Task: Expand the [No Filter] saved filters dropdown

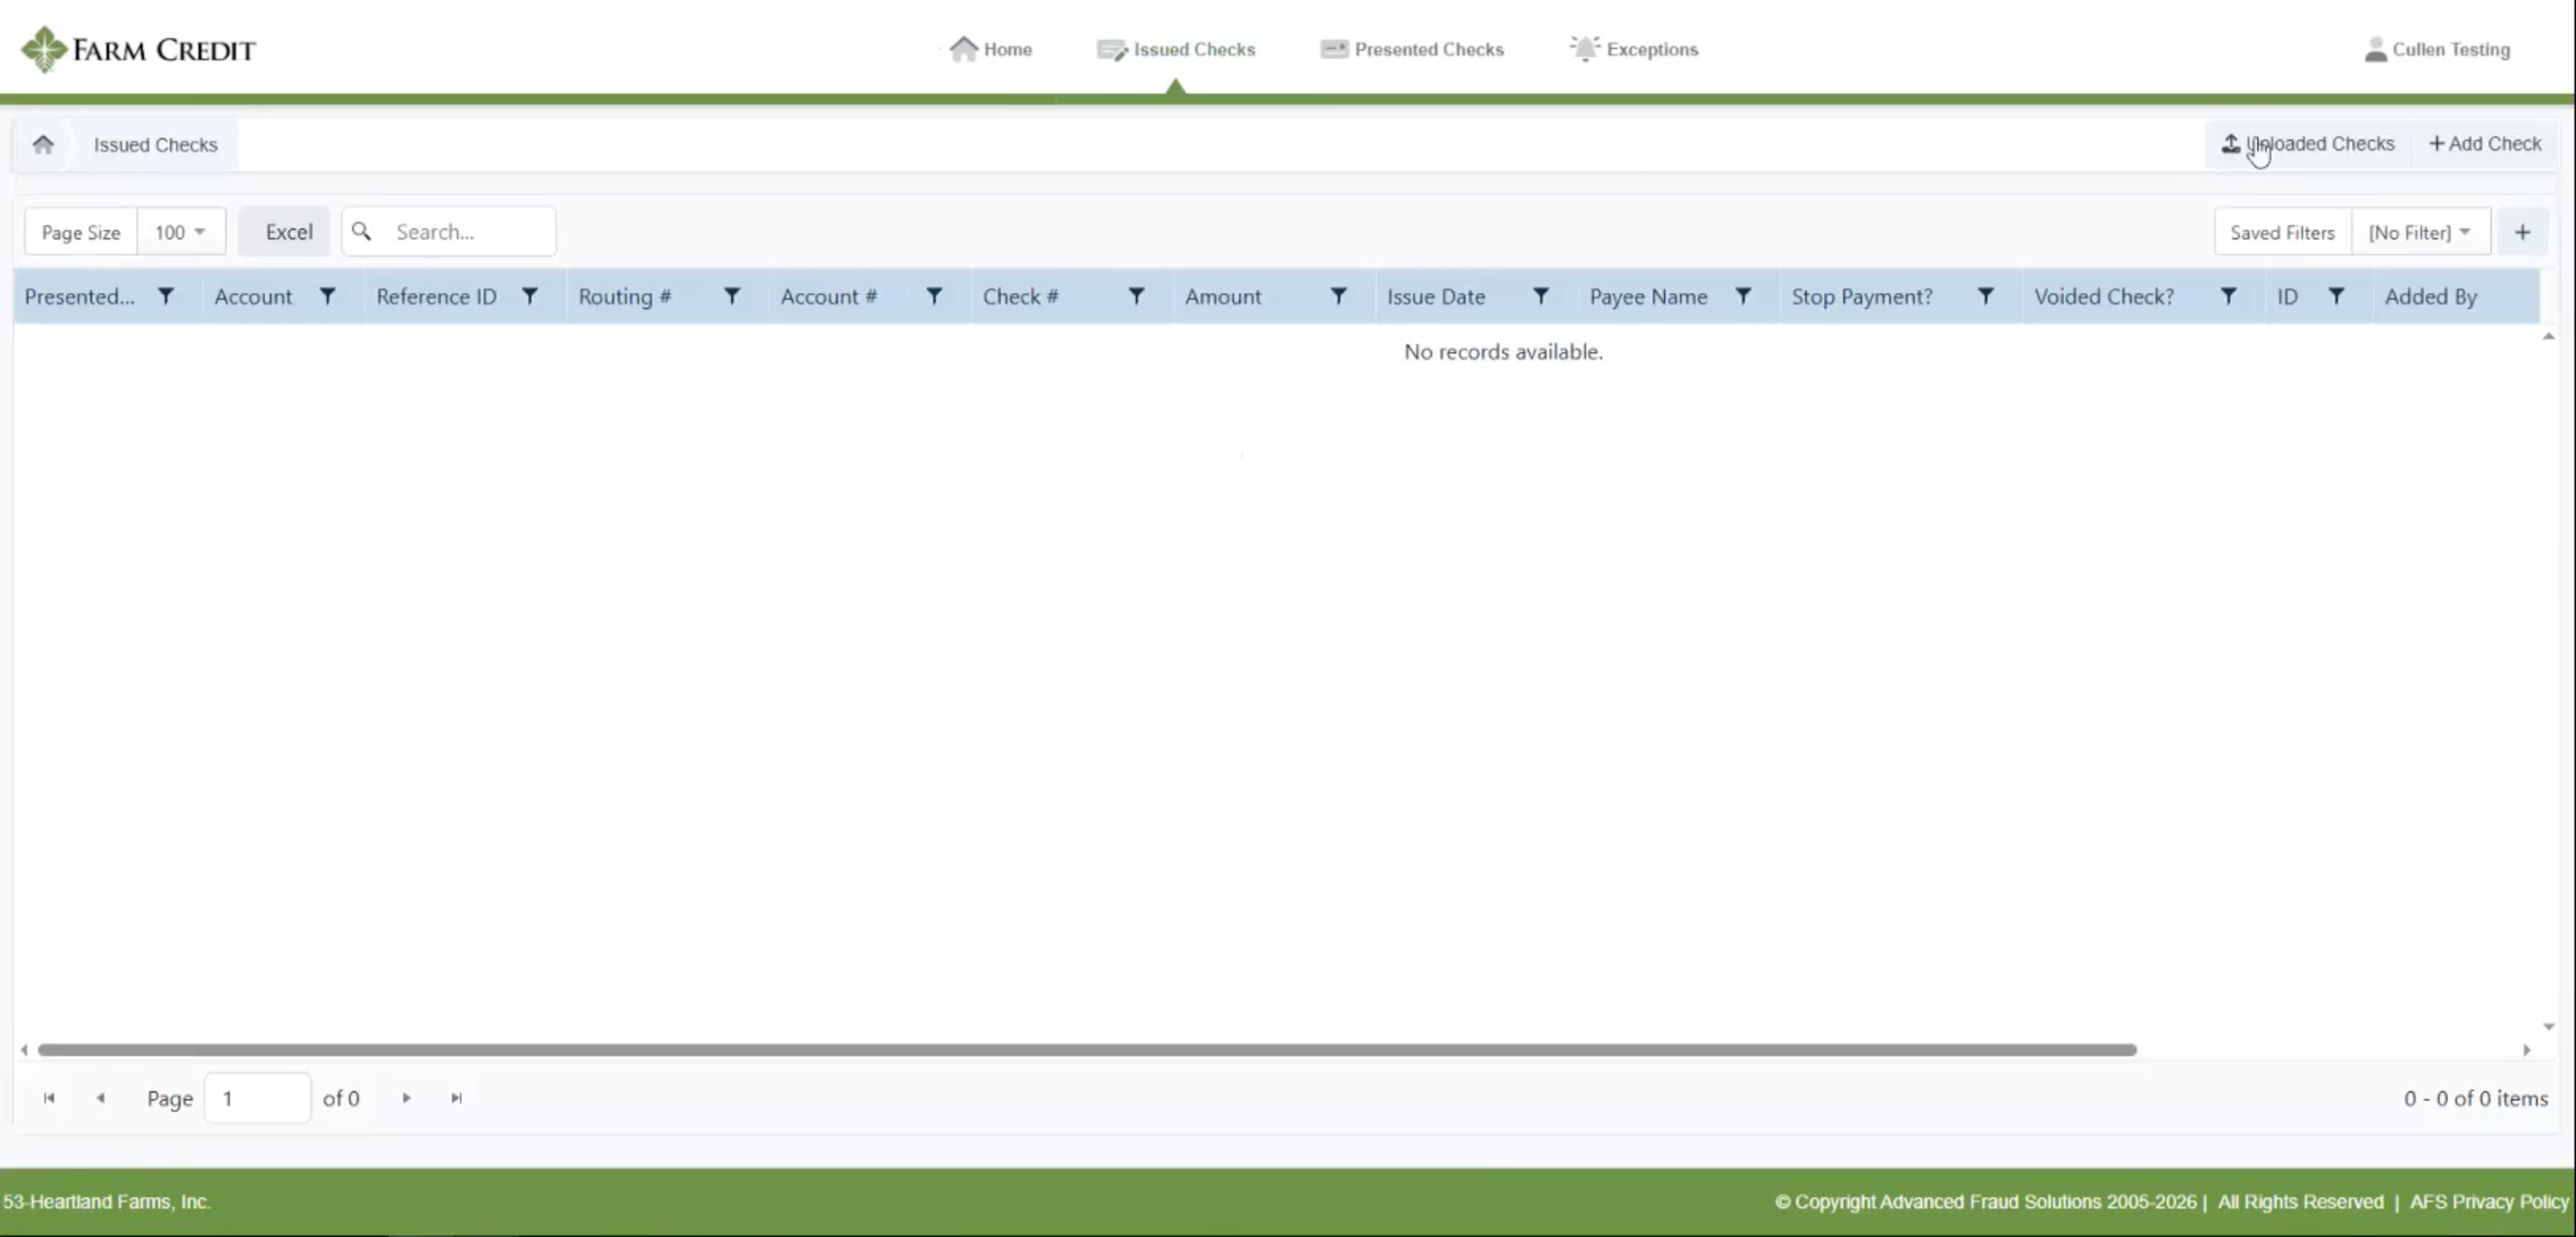Action: point(2420,232)
